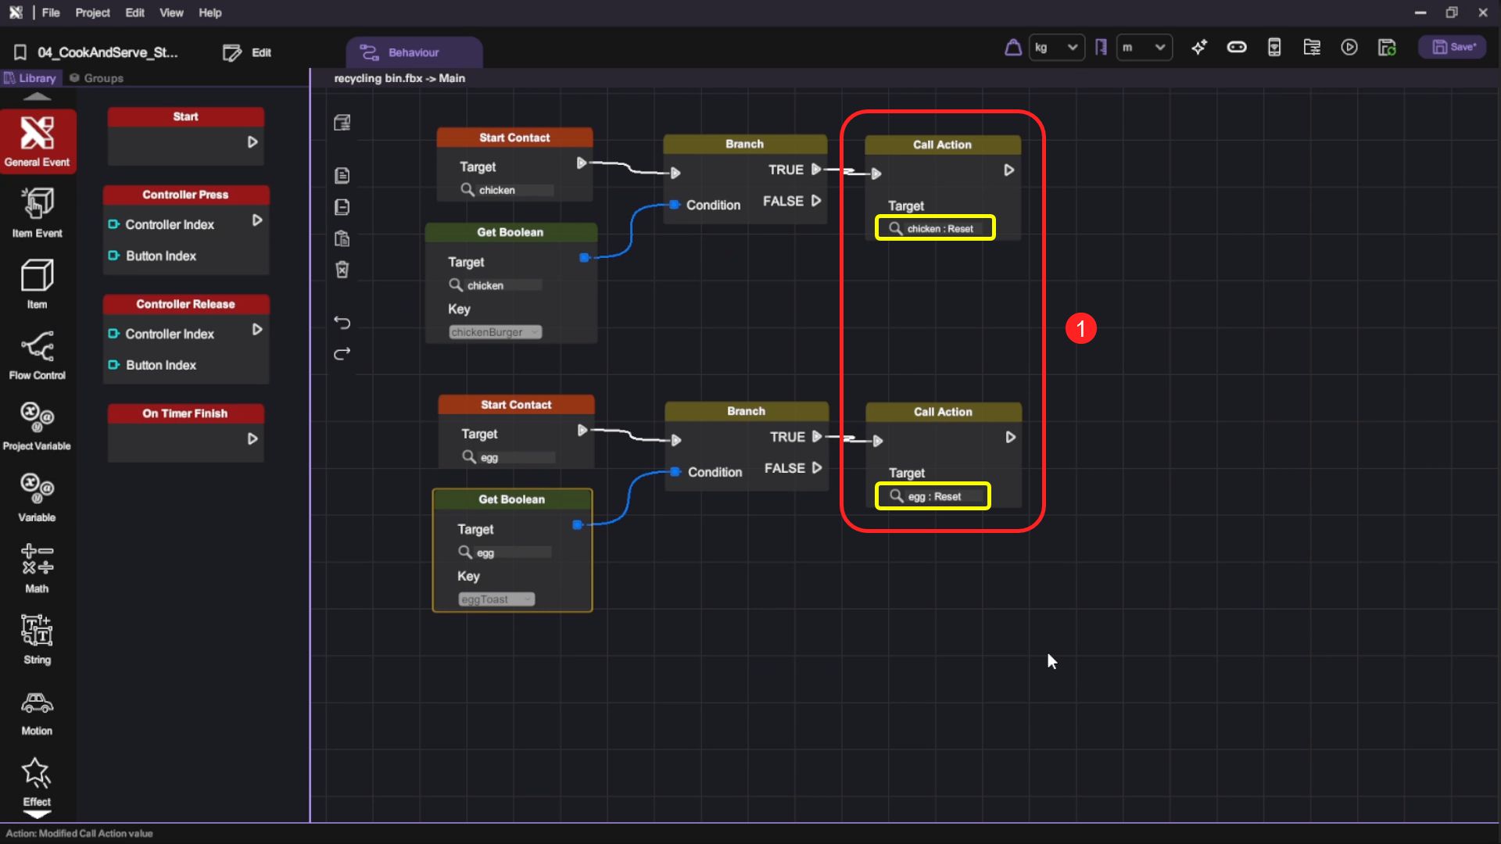Viewport: 1501px width, 844px height.
Task: Open the chickenBurger key dropdown
Action: pyautogui.click(x=495, y=332)
